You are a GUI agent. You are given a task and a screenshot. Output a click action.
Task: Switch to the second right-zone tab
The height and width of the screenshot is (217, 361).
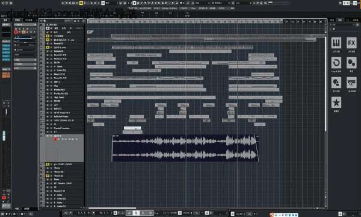click(340, 20)
